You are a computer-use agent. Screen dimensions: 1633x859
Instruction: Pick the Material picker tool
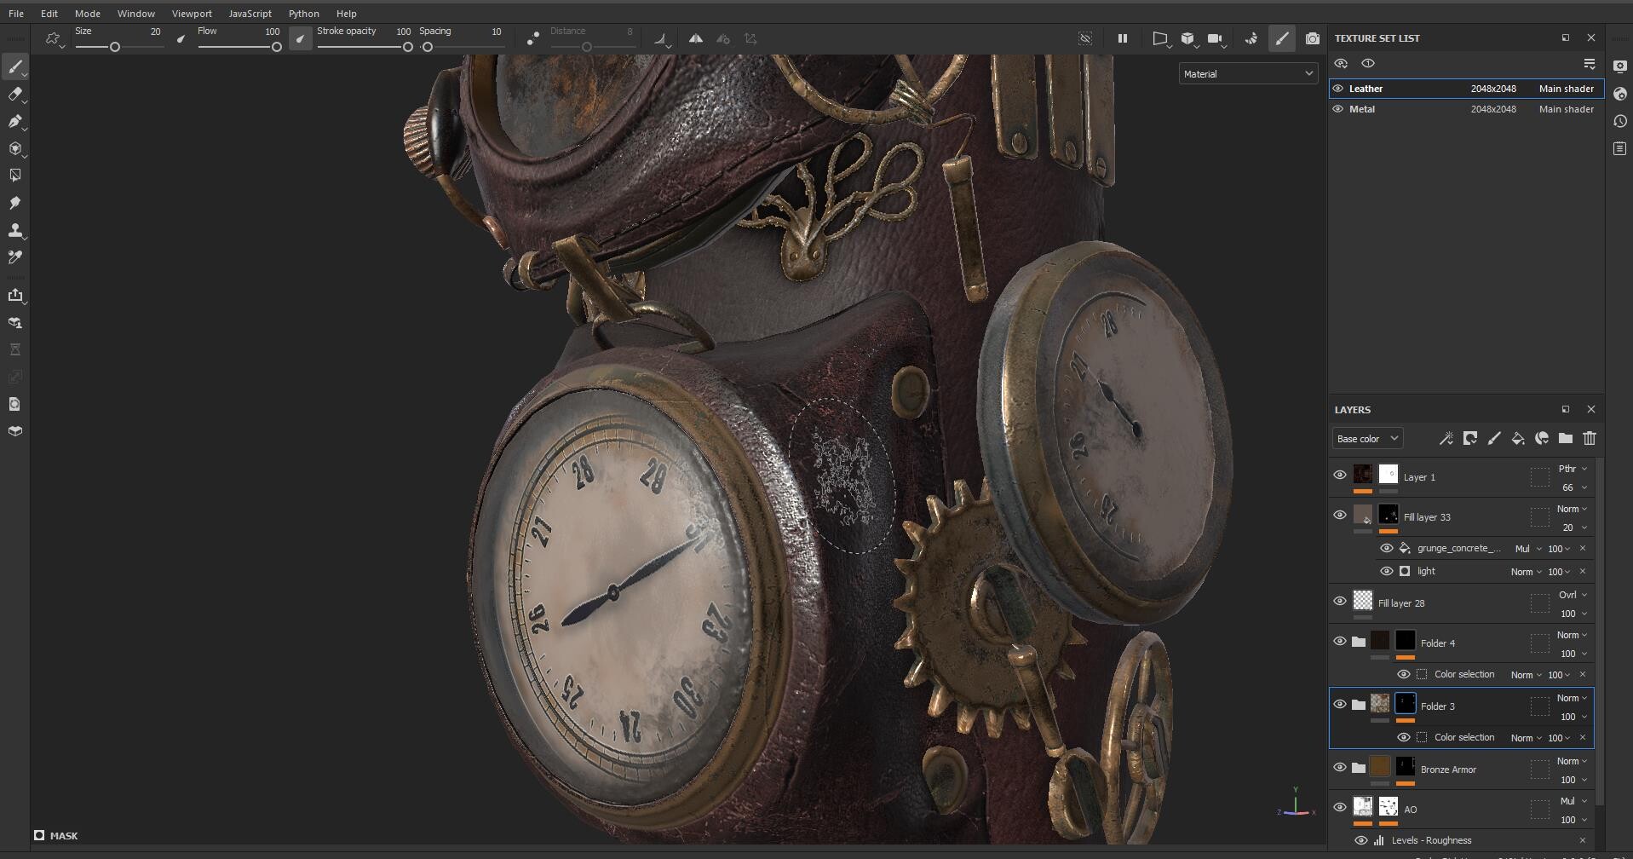coord(15,257)
